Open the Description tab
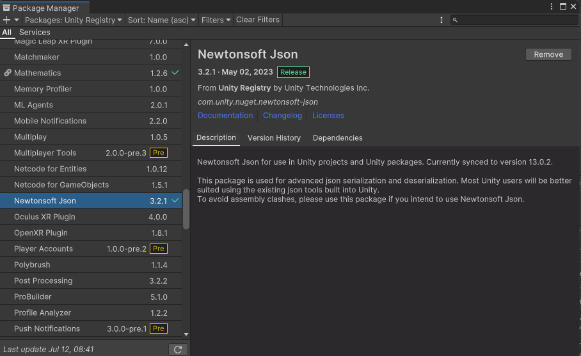 [x=216, y=137]
